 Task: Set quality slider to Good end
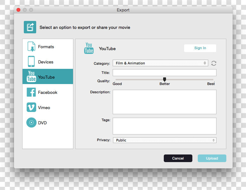116,80
